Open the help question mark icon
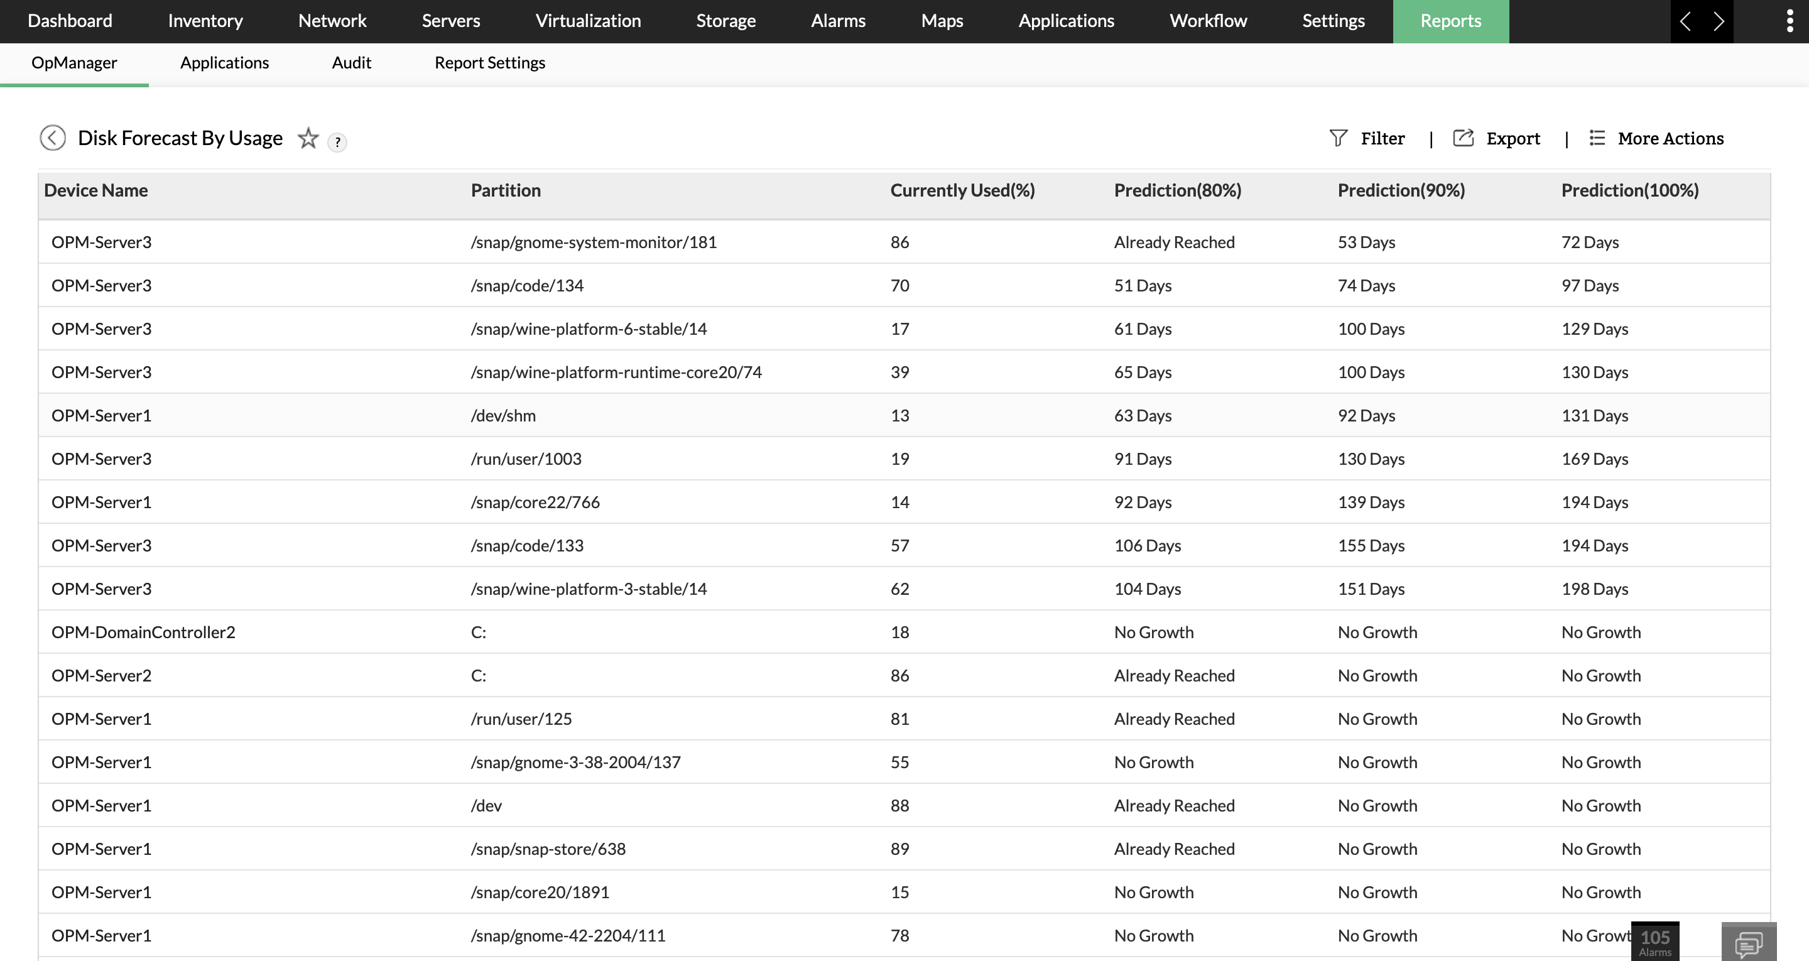 coord(337,142)
